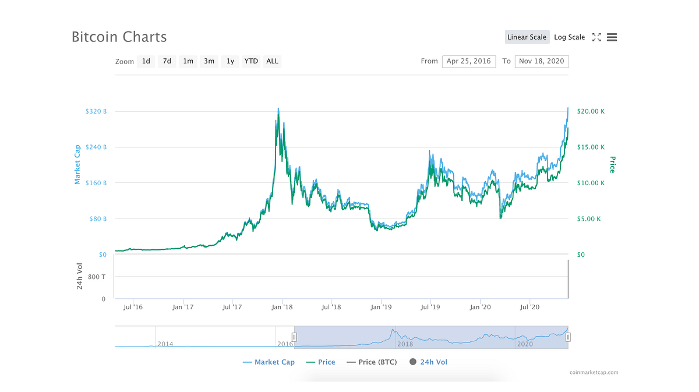Edit the To date field

pyautogui.click(x=542, y=61)
